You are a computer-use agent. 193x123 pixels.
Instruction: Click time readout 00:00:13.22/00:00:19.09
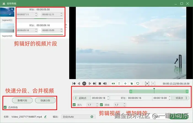pyautogui.click(x=176, y=84)
